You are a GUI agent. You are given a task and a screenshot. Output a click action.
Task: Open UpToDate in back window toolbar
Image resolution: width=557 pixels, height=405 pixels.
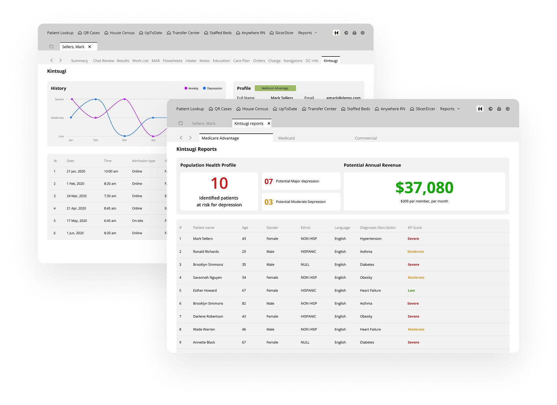pyautogui.click(x=151, y=33)
